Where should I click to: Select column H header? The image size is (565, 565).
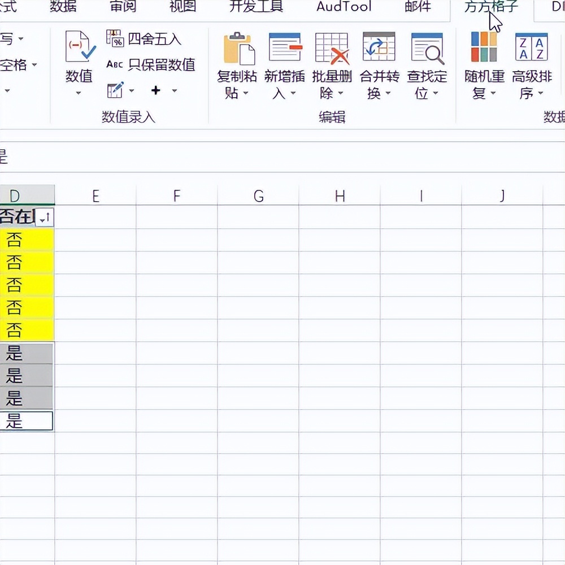click(x=340, y=195)
